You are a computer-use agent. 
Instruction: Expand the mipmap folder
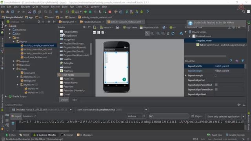click(x=14, y=61)
